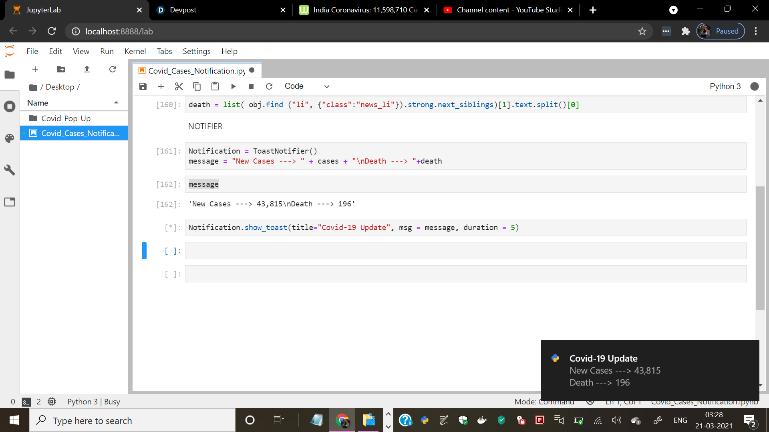Screen dimensions: 769x432
Task: Restart the kernel from notebook toolbar
Action: coord(269,86)
